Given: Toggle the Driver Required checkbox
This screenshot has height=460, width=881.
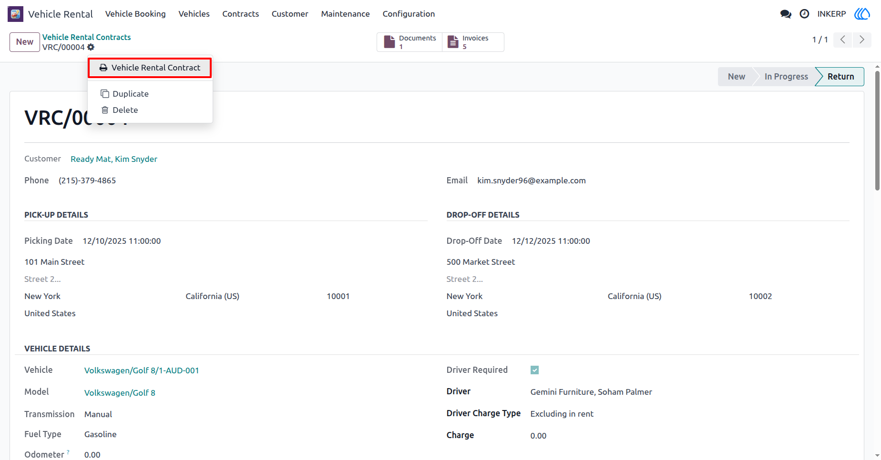Looking at the screenshot, I should (534, 370).
